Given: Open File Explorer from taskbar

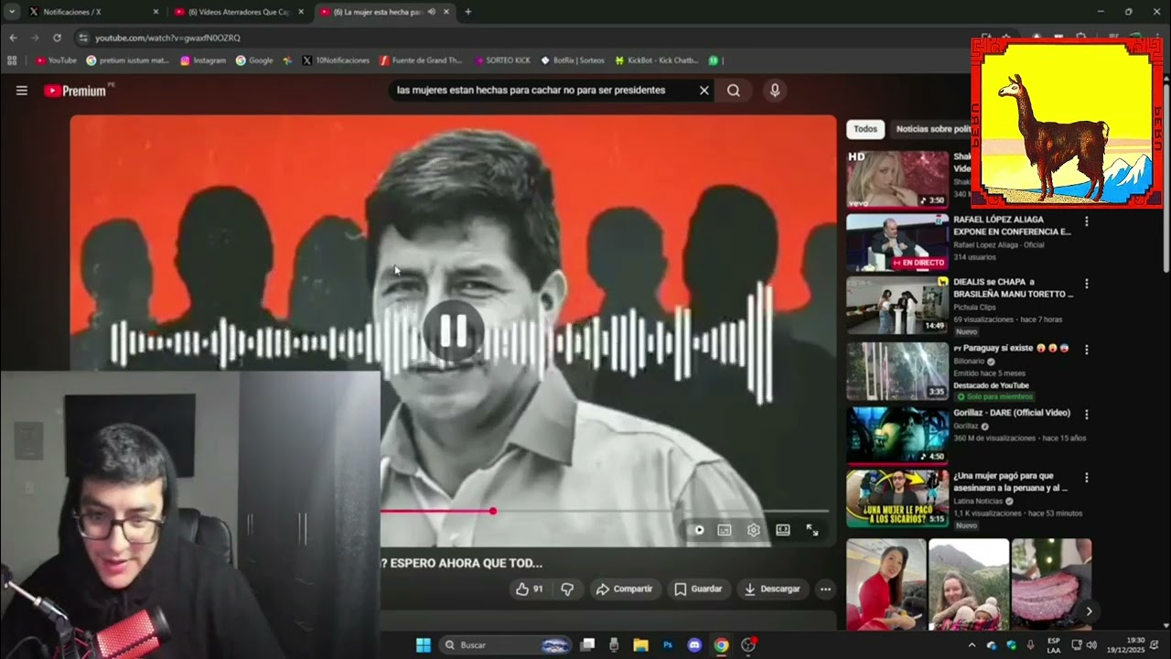Looking at the screenshot, I should (x=640, y=645).
